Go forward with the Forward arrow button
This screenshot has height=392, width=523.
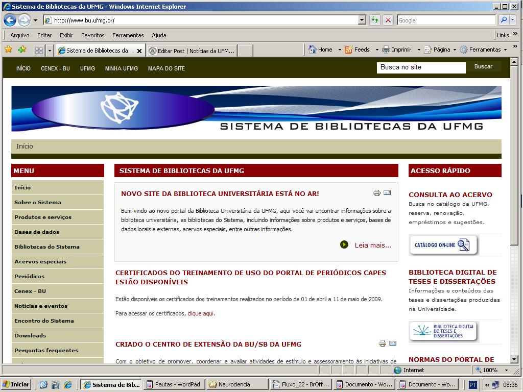(x=24, y=20)
